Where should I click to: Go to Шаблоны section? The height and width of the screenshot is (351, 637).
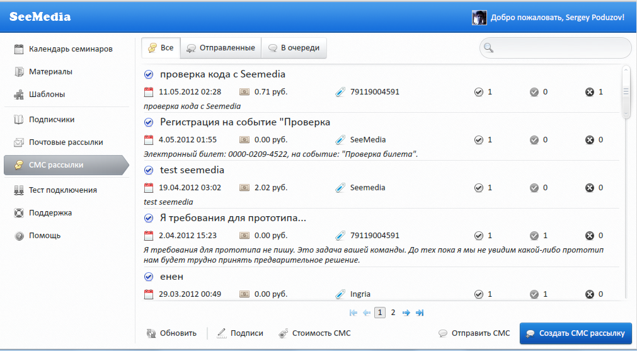click(x=40, y=95)
